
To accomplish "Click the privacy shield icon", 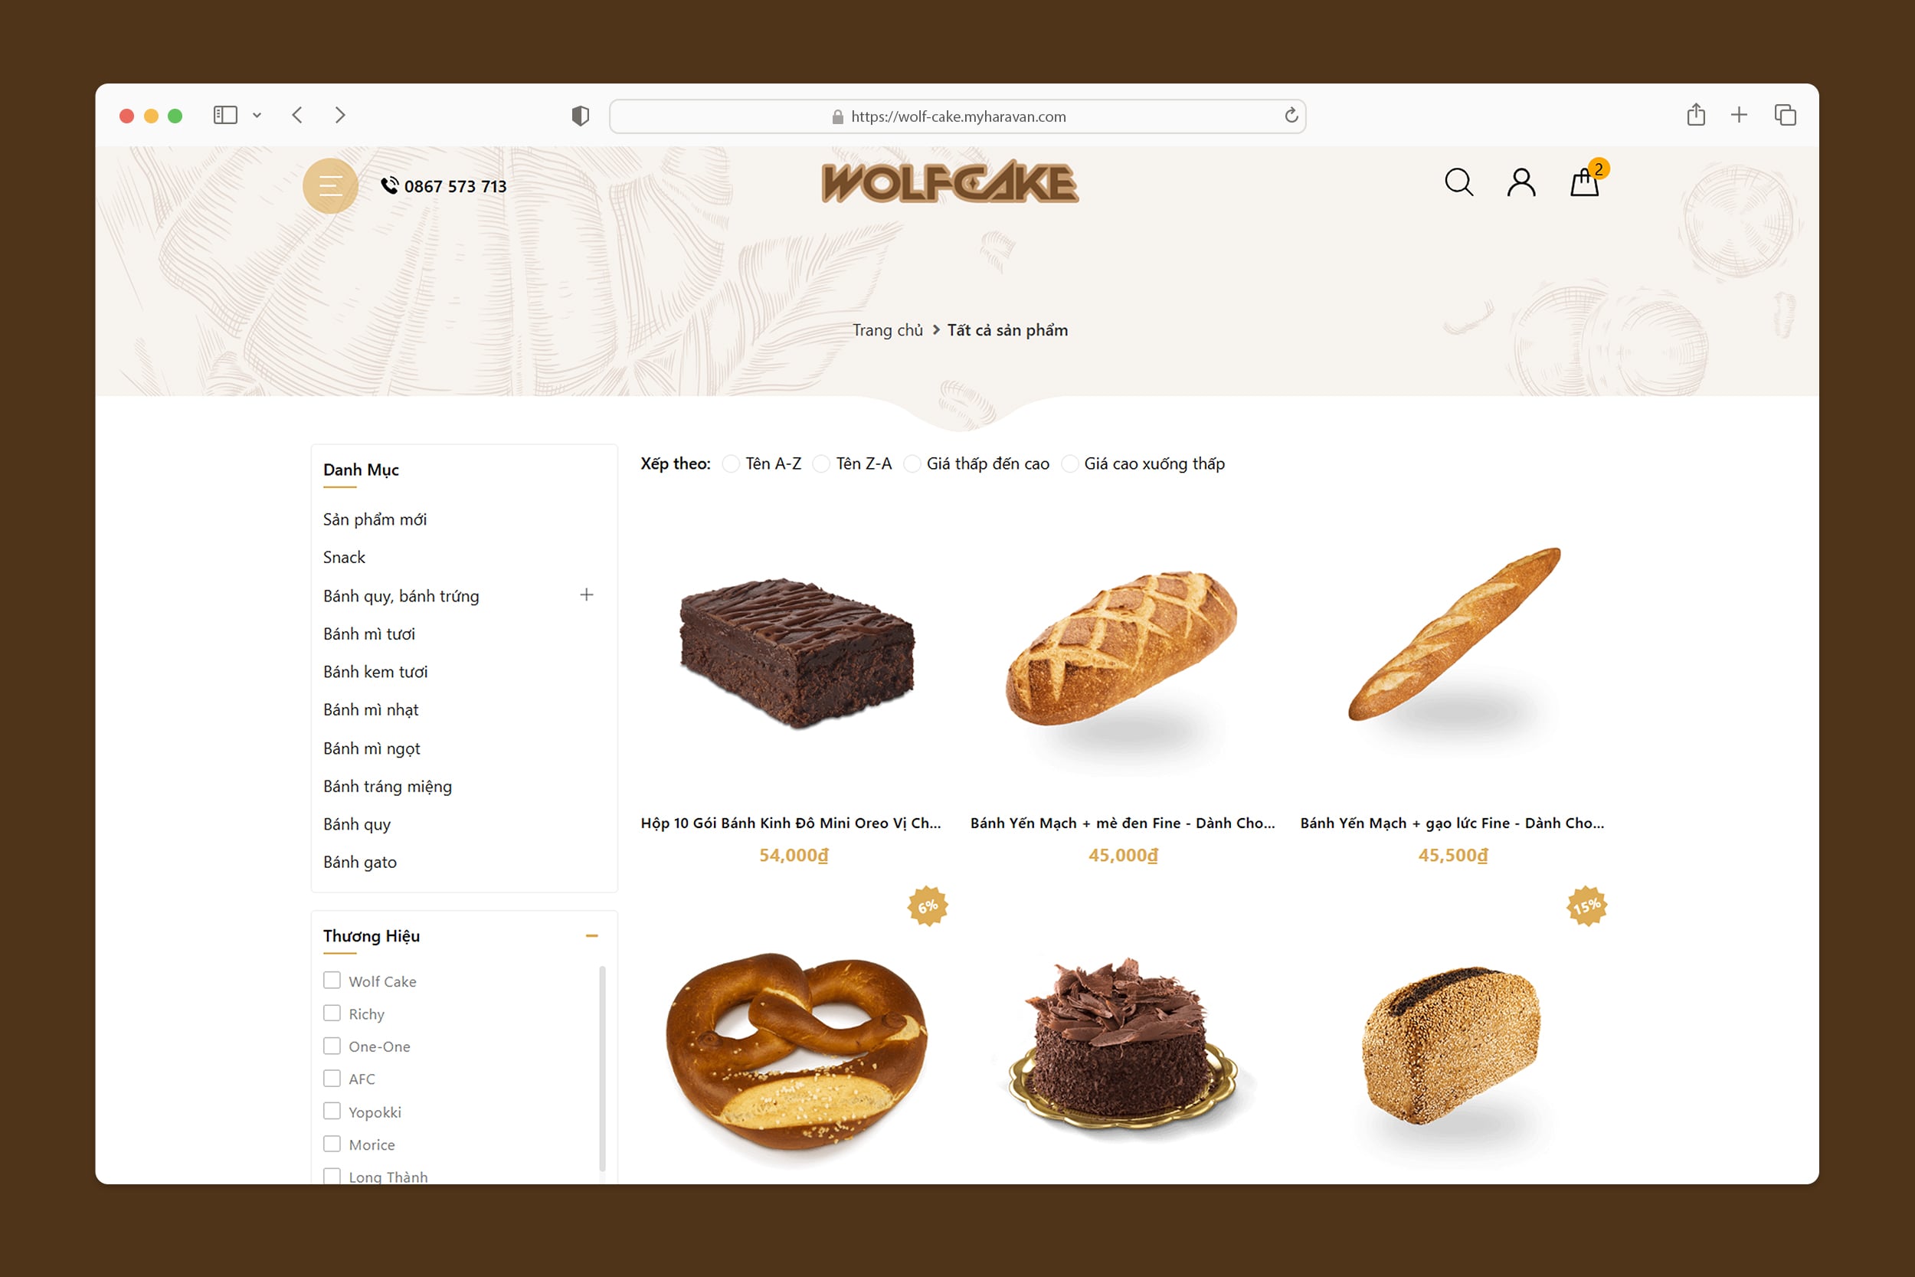I will (581, 116).
